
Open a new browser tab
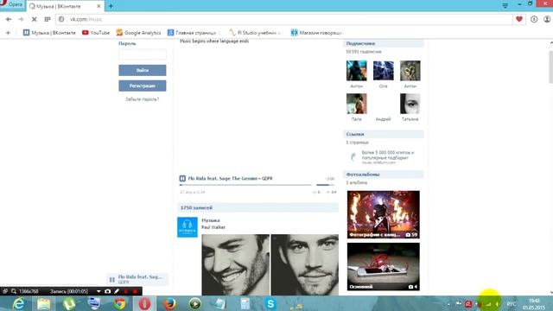(111, 6)
